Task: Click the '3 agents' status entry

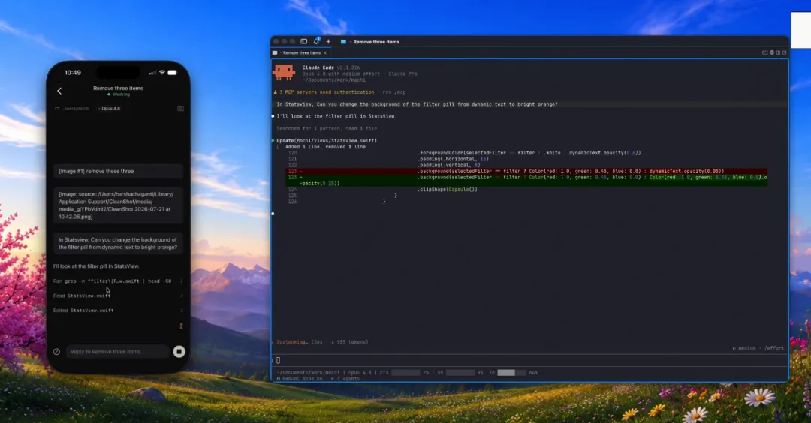Action: point(347,379)
